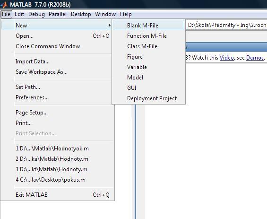Create a new Model
This screenshot has width=267, height=219.
click(x=149, y=78)
